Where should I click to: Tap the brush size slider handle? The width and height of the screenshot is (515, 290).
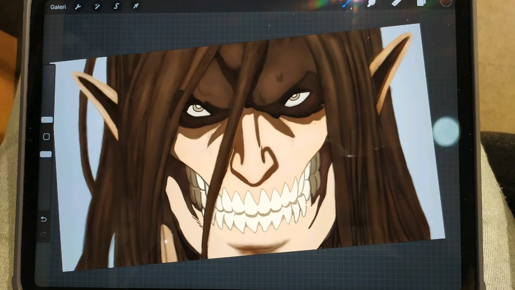(47, 120)
